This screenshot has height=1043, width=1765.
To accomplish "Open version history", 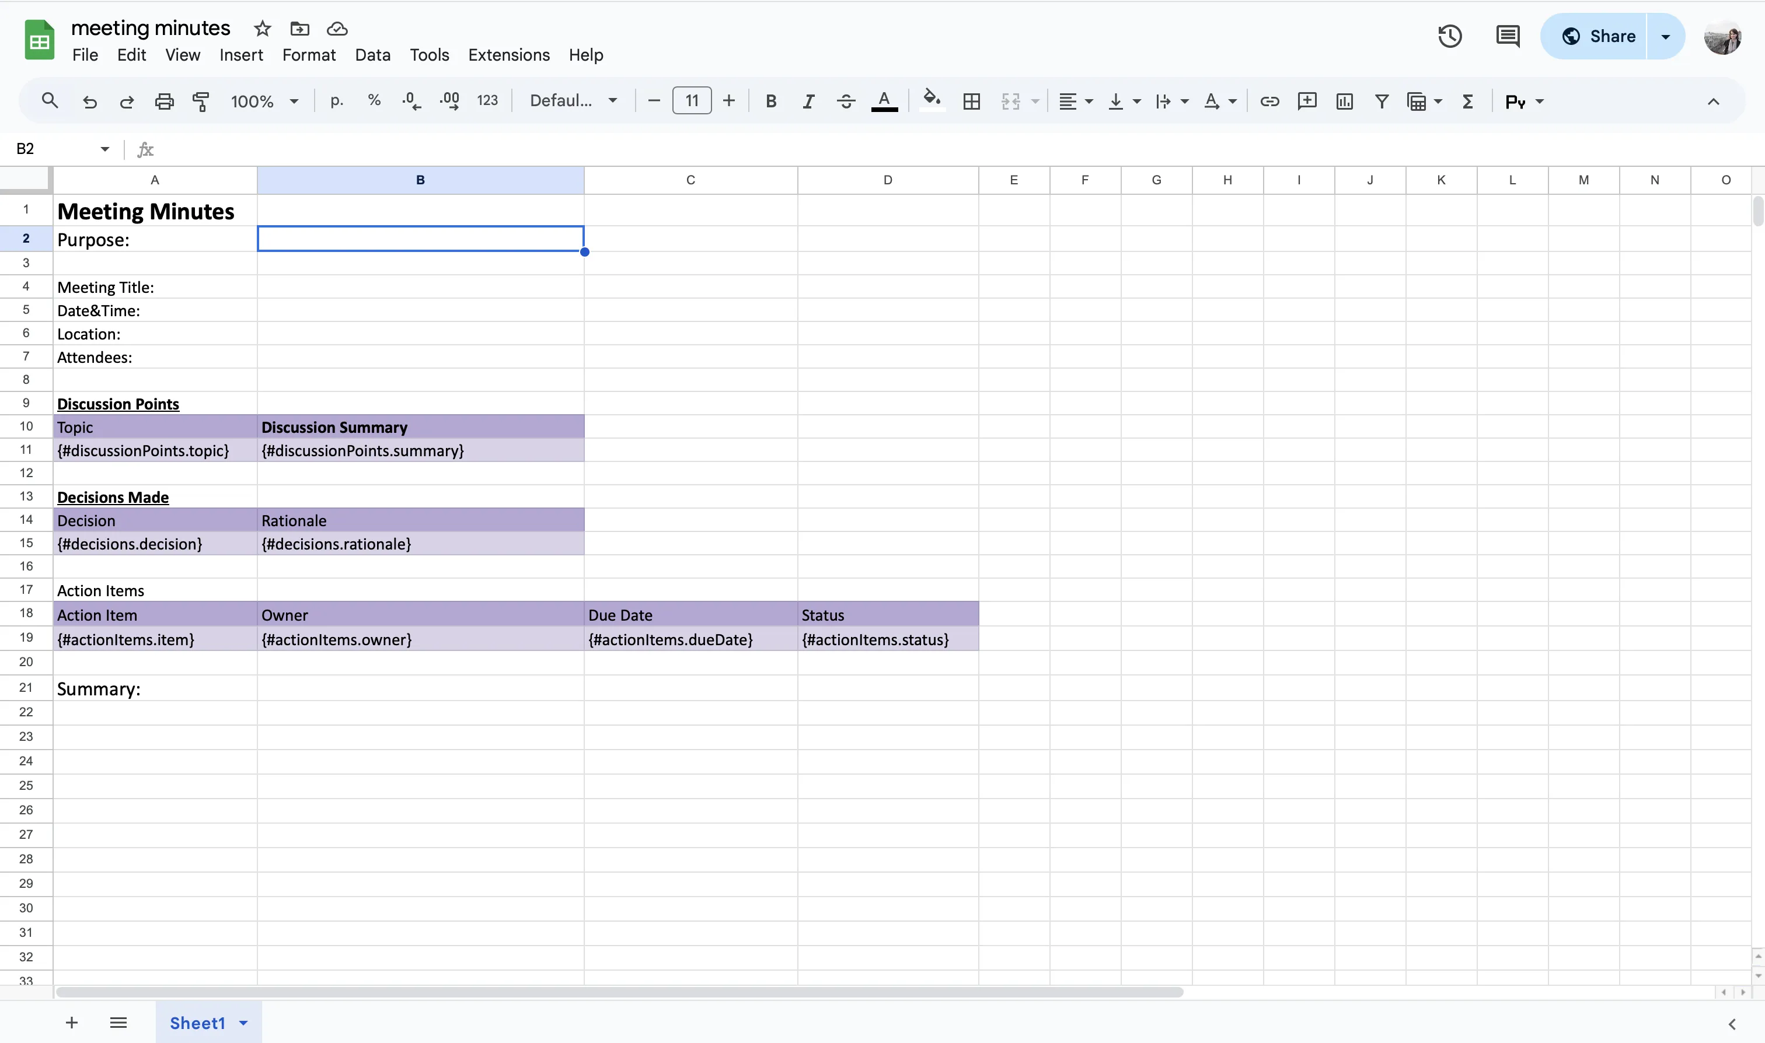I will (1450, 36).
